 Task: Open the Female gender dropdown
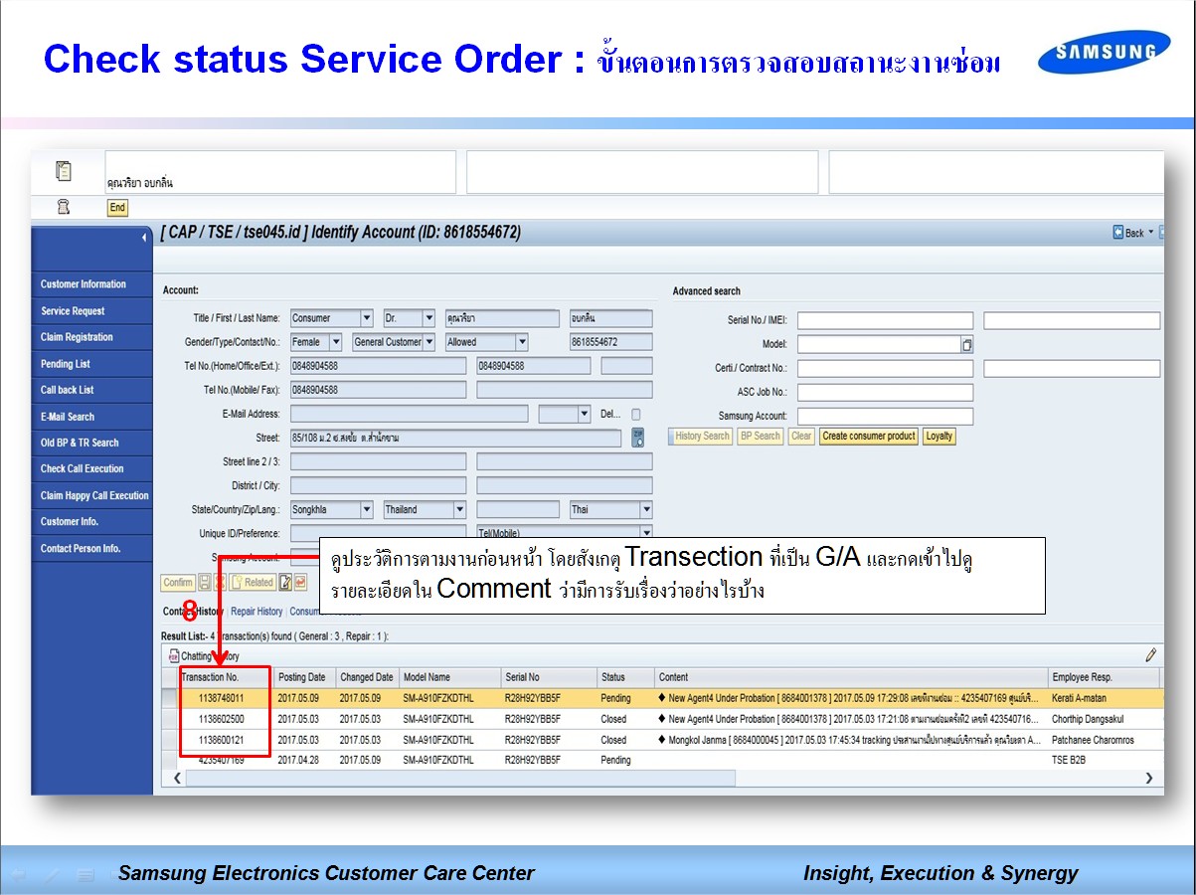coord(335,342)
